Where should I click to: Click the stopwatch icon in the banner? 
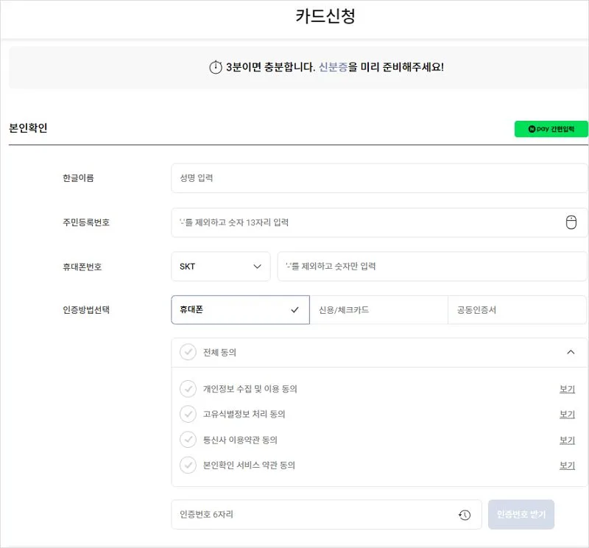click(215, 68)
